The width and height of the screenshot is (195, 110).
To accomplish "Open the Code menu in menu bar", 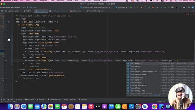I will [x=52, y=1].
